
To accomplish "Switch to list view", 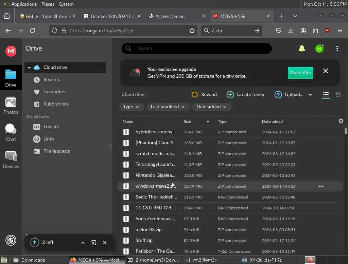I will 326,95.
